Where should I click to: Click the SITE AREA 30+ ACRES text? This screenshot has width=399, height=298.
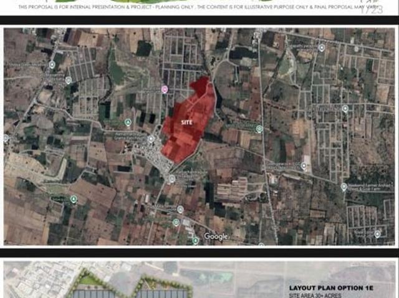(x=315, y=296)
